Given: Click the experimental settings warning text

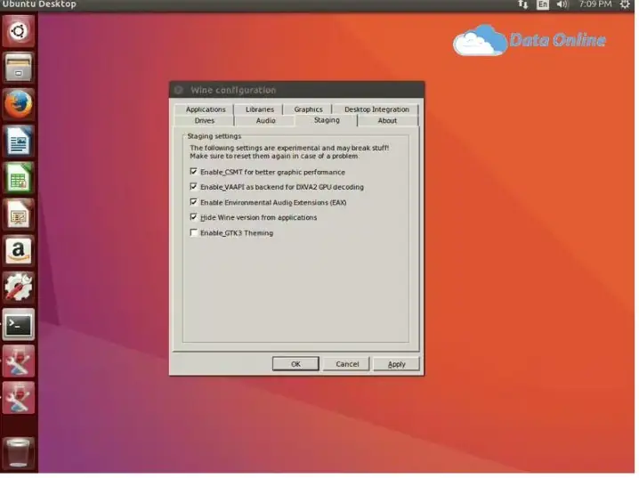Looking at the screenshot, I should pyautogui.click(x=289, y=152).
